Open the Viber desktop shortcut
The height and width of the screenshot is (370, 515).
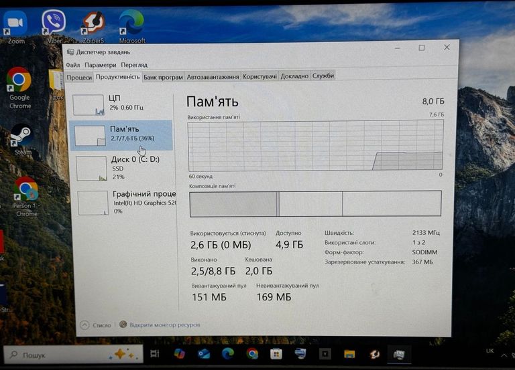click(x=54, y=26)
